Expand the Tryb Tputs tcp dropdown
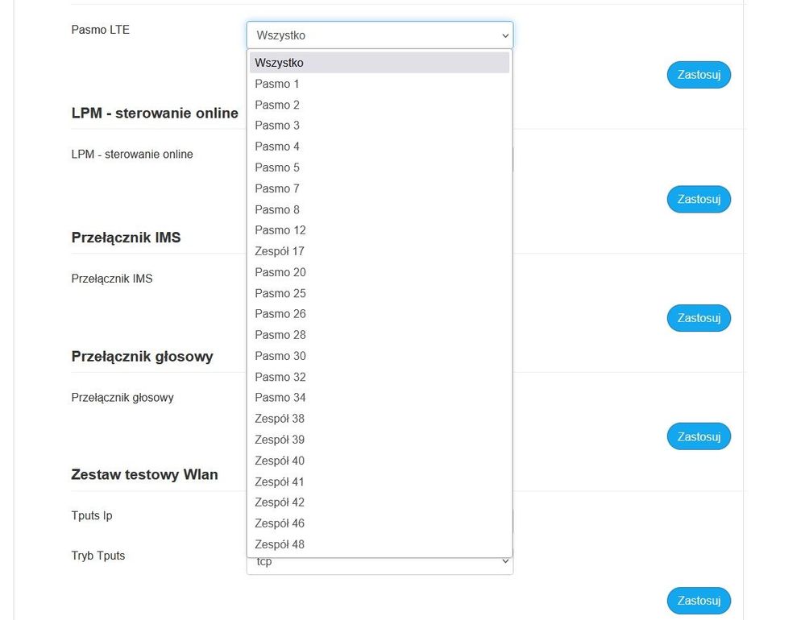805x620 pixels. point(379,564)
